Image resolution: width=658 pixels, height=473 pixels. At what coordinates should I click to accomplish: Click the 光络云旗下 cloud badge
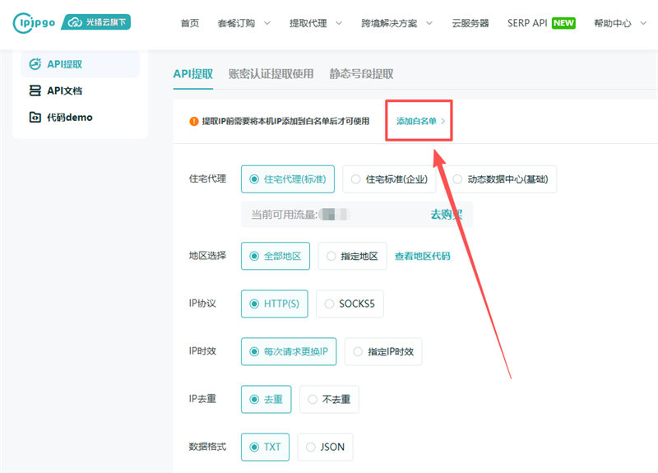point(96,22)
